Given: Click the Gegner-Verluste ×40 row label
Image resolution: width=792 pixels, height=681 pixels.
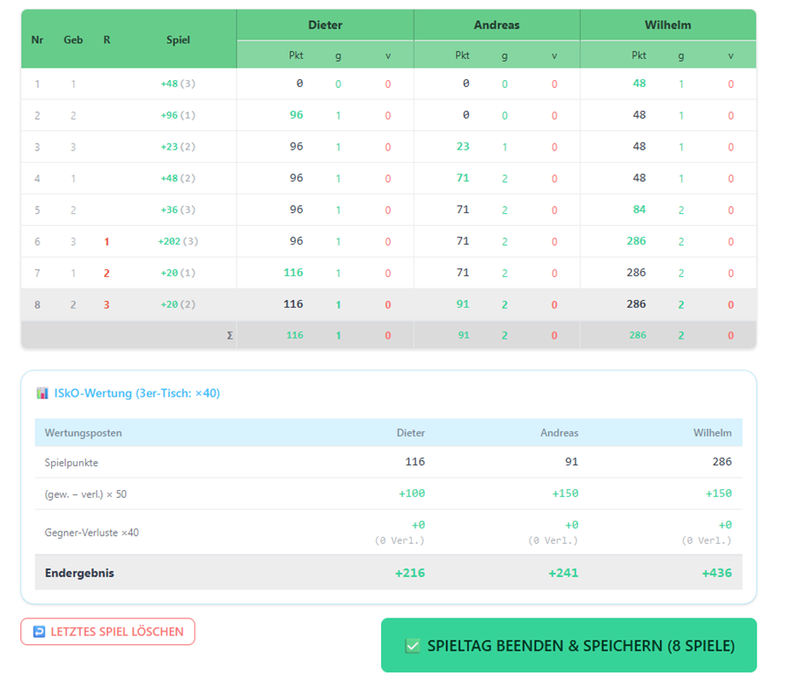Looking at the screenshot, I should pos(92,532).
